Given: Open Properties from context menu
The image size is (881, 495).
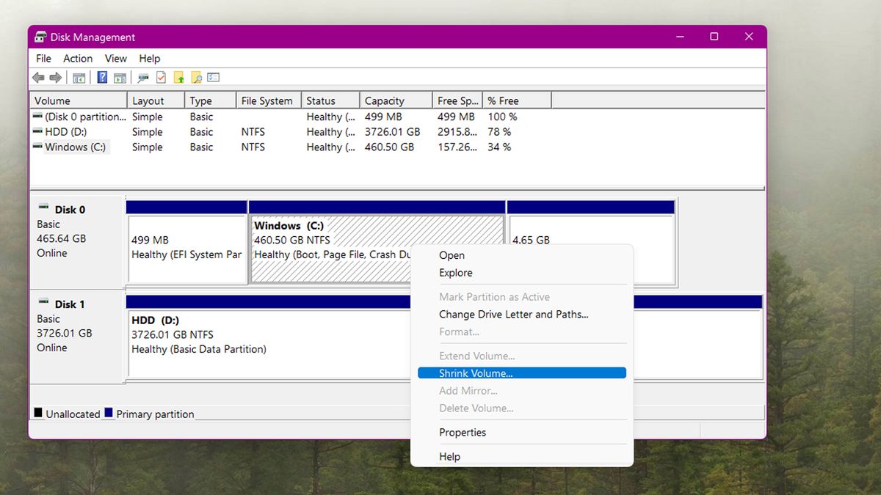Looking at the screenshot, I should tap(522, 433).
